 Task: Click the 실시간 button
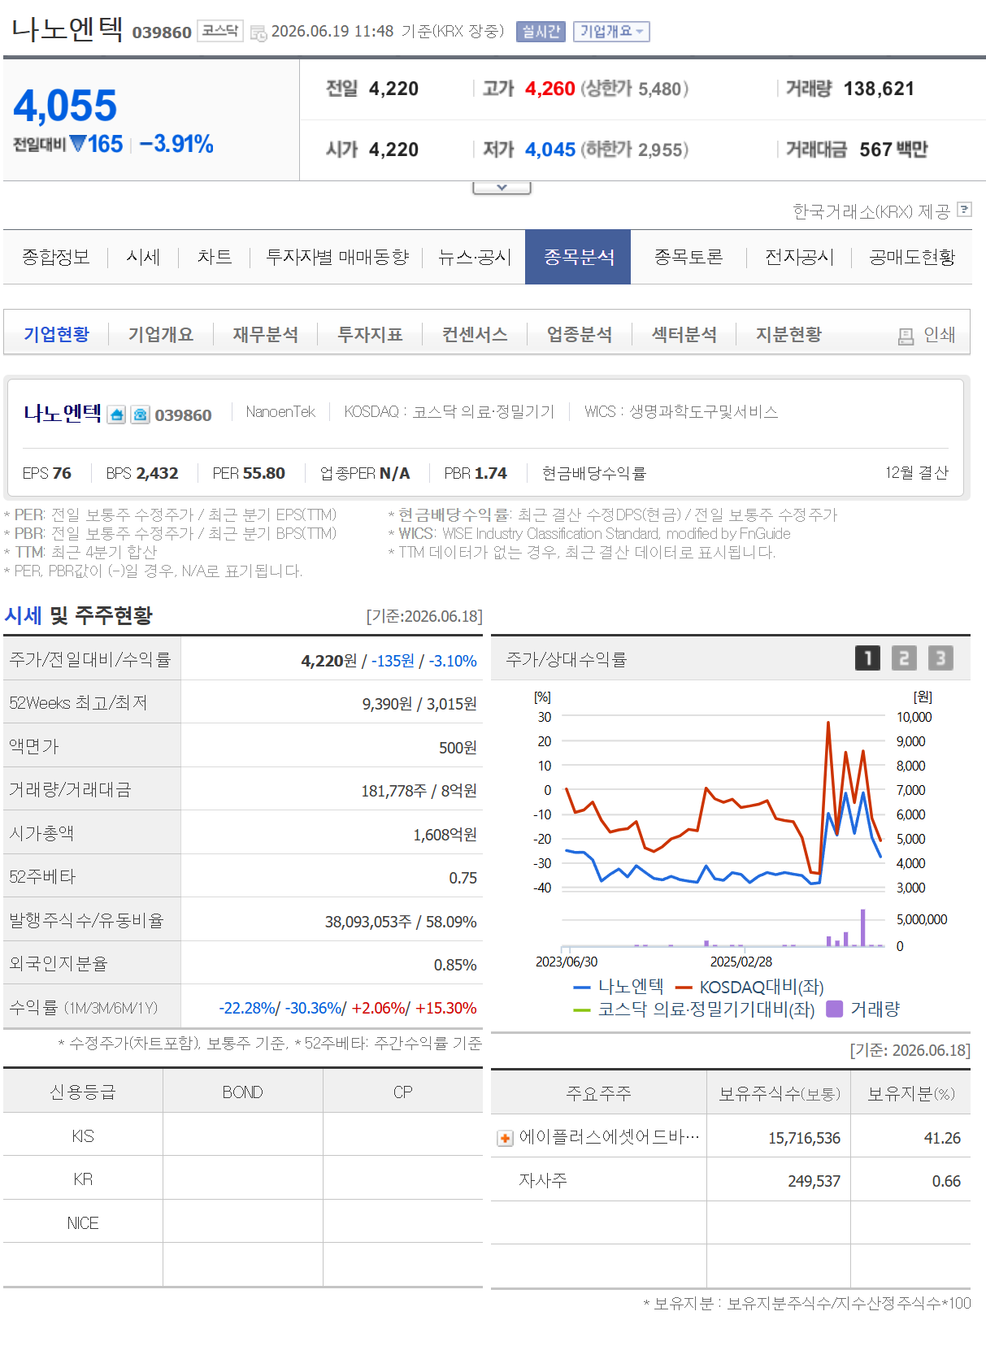point(541,32)
